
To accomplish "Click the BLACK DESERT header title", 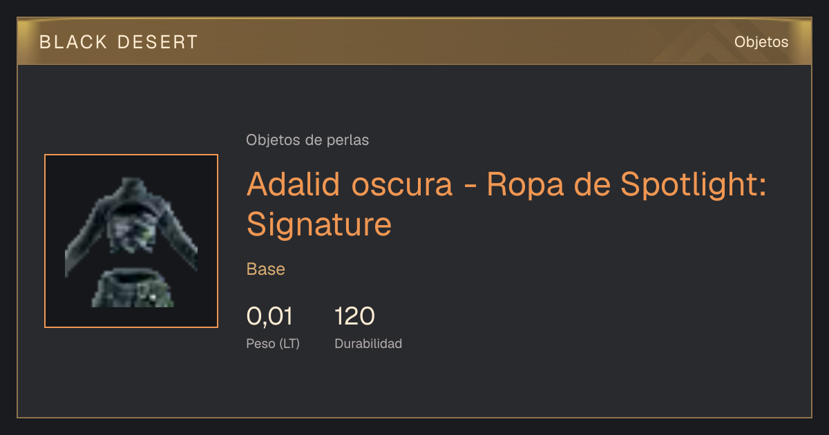I will [x=119, y=42].
